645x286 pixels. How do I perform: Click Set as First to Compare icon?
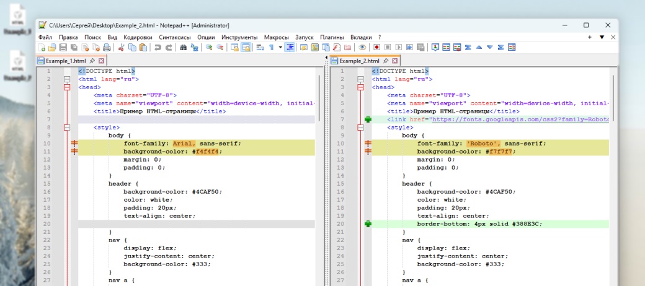click(x=435, y=47)
